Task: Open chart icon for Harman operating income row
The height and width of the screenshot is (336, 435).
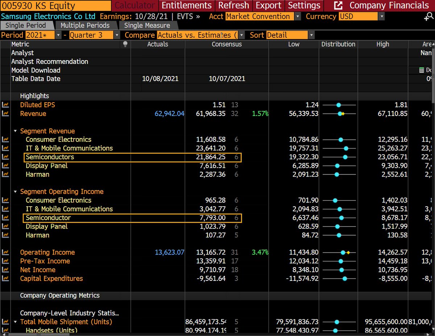Action: tap(5, 235)
